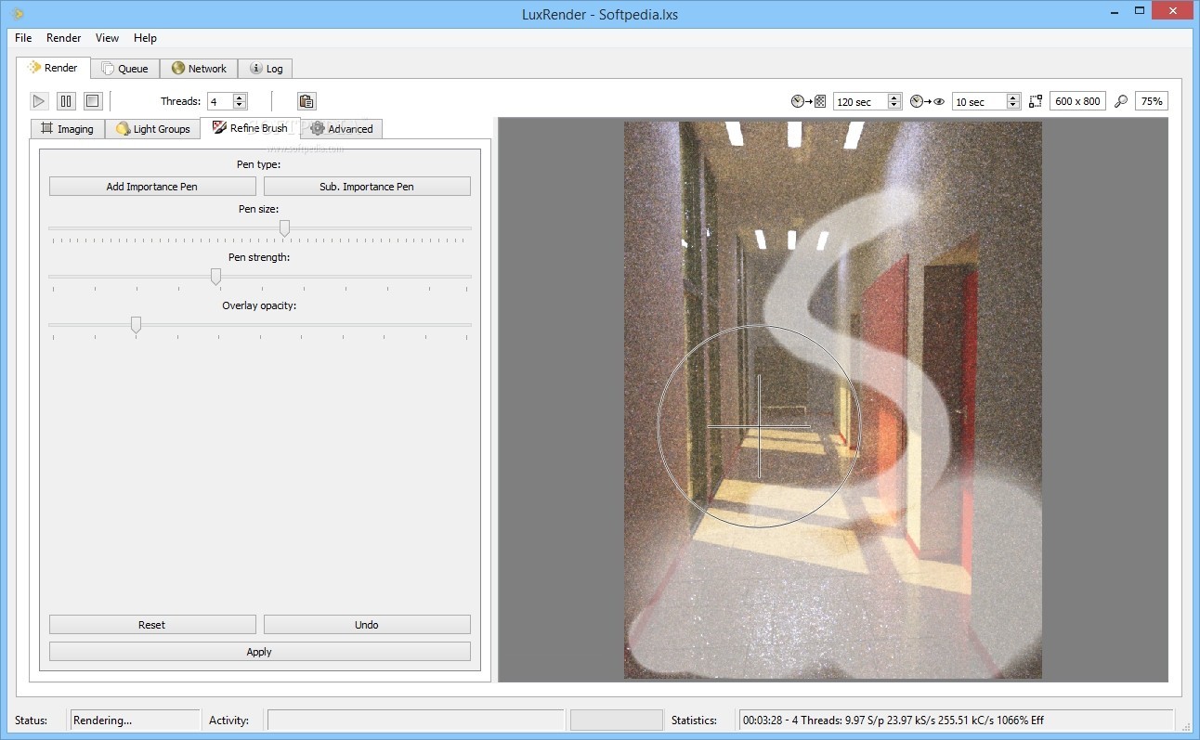Click the image resolution icon
This screenshot has width=1200, height=740.
coord(1036,101)
